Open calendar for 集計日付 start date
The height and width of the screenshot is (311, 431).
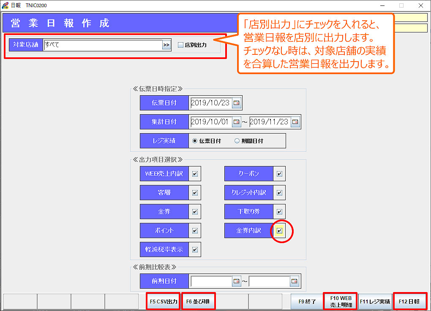[x=236, y=122]
